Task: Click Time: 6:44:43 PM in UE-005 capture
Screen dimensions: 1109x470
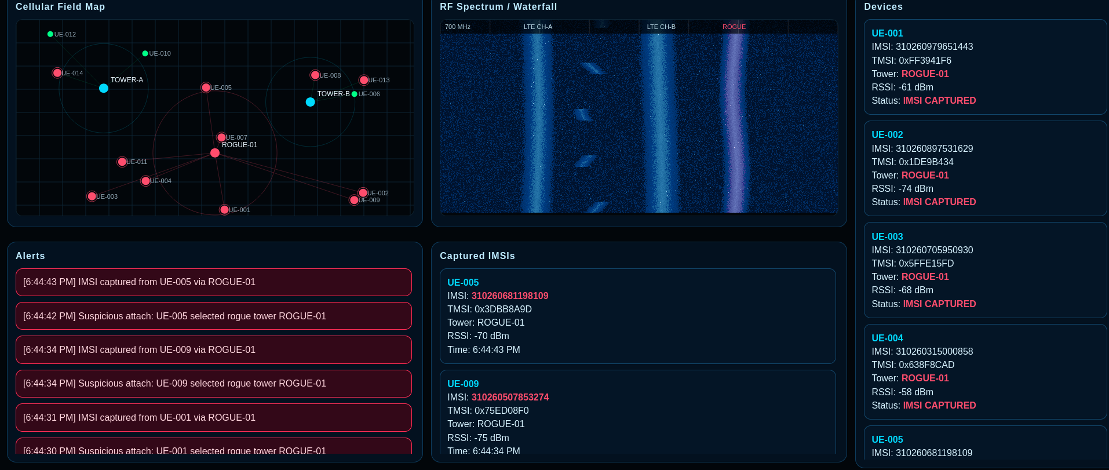Action: 484,349
